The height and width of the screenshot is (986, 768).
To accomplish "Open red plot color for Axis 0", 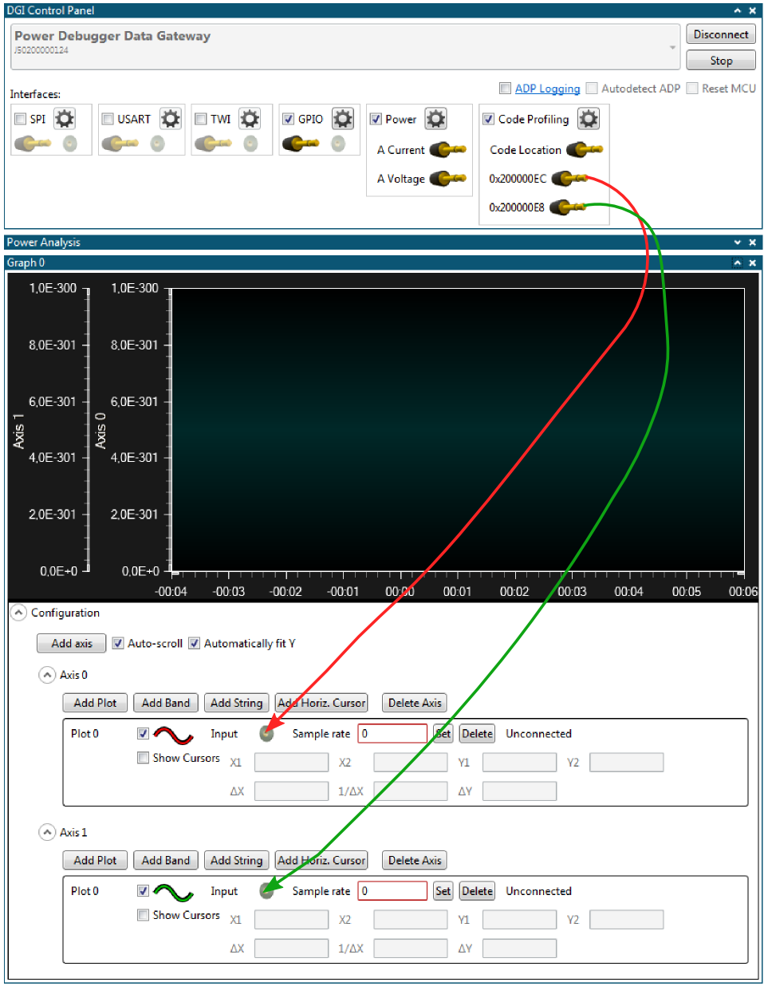I will coord(173,734).
